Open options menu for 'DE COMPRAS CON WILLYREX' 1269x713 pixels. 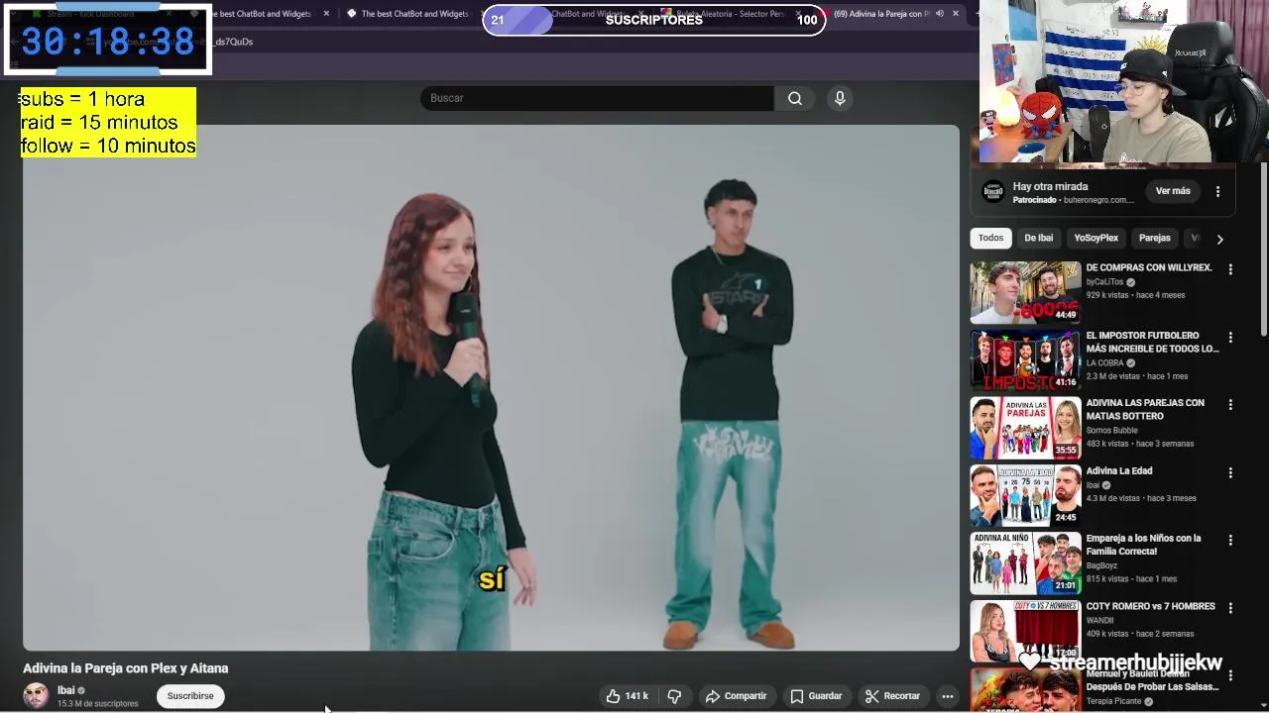pyautogui.click(x=1230, y=269)
